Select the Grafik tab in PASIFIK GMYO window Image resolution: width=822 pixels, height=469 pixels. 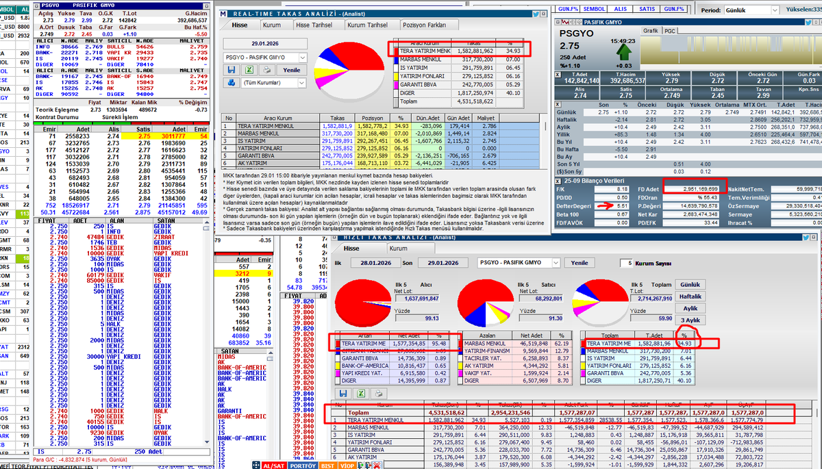651,31
